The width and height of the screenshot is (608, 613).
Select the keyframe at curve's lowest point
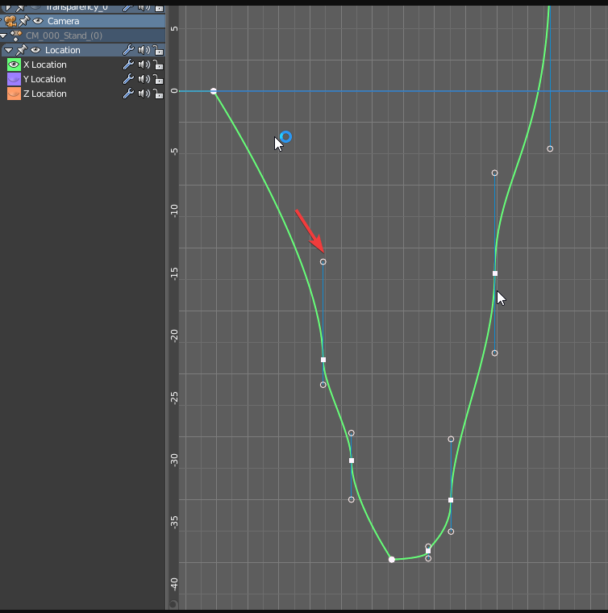click(x=392, y=559)
